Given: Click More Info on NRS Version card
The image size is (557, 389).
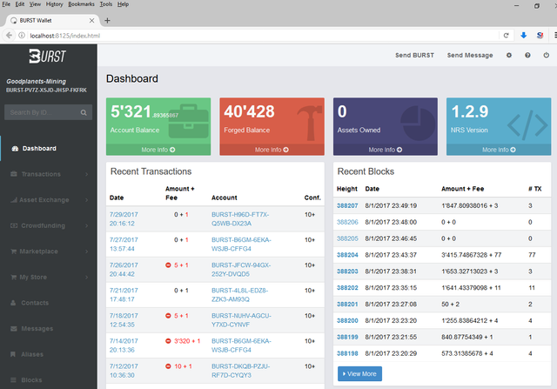Looking at the screenshot, I should pos(499,150).
